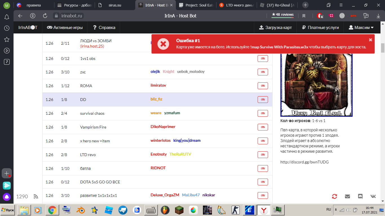
Task: Open FL Studio from the taskbar
Action: click(165, 210)
